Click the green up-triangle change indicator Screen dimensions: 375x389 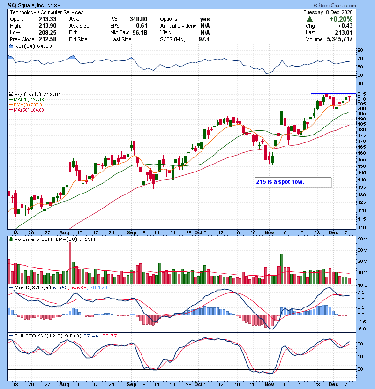tap(310, 19)
